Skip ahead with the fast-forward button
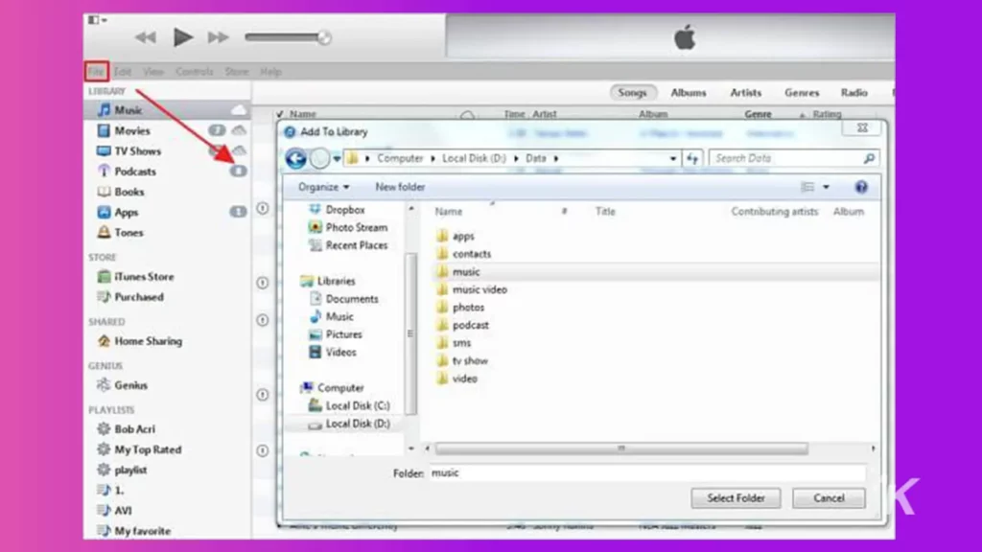 click(218, 37)
